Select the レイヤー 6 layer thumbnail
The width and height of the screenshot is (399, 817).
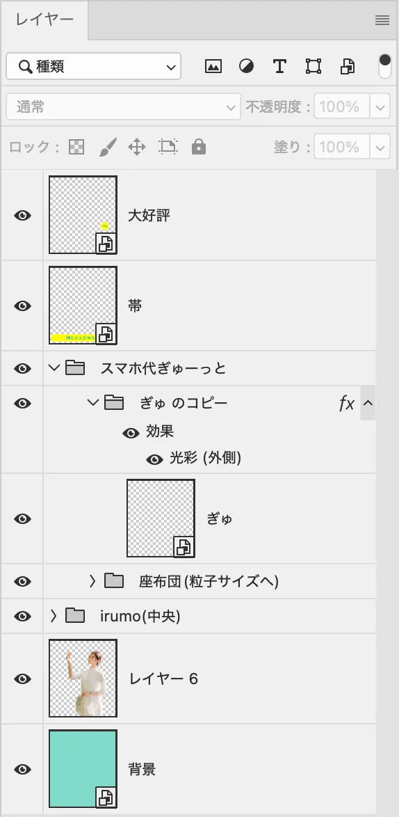coord(83,679)
